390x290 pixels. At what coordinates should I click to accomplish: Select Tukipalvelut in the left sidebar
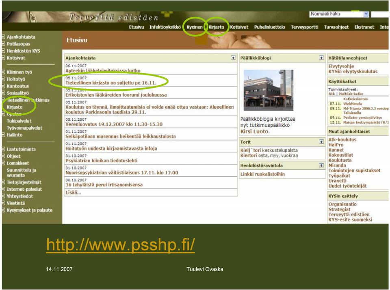pyautogui.click(x=19, y=121)
